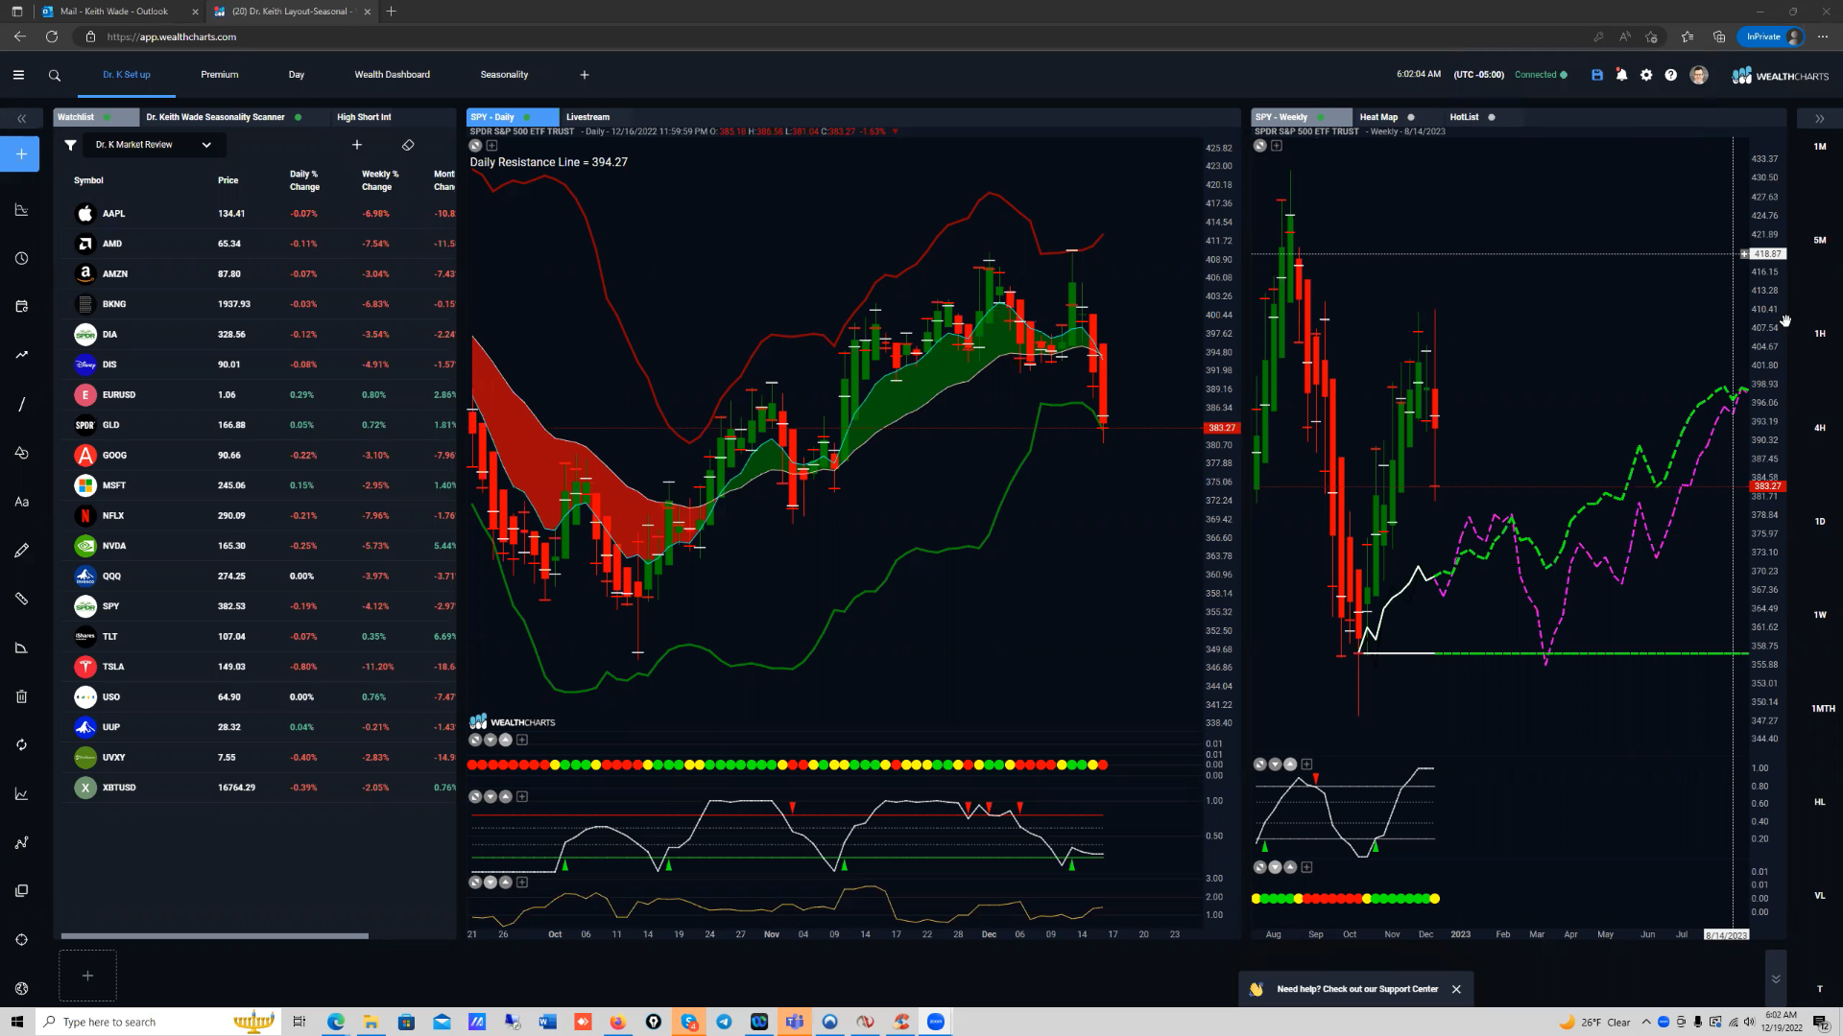Expand the daily oscillator pane plus box
The height and width of the screenshot is (1036, 1843).
coord(522,796)
